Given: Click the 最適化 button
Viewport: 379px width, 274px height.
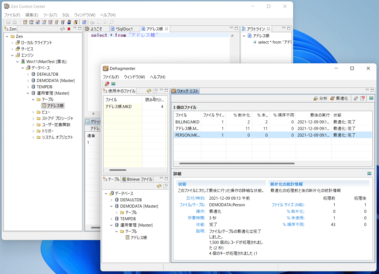Looking at the screenshot, I should pos(339,98).
